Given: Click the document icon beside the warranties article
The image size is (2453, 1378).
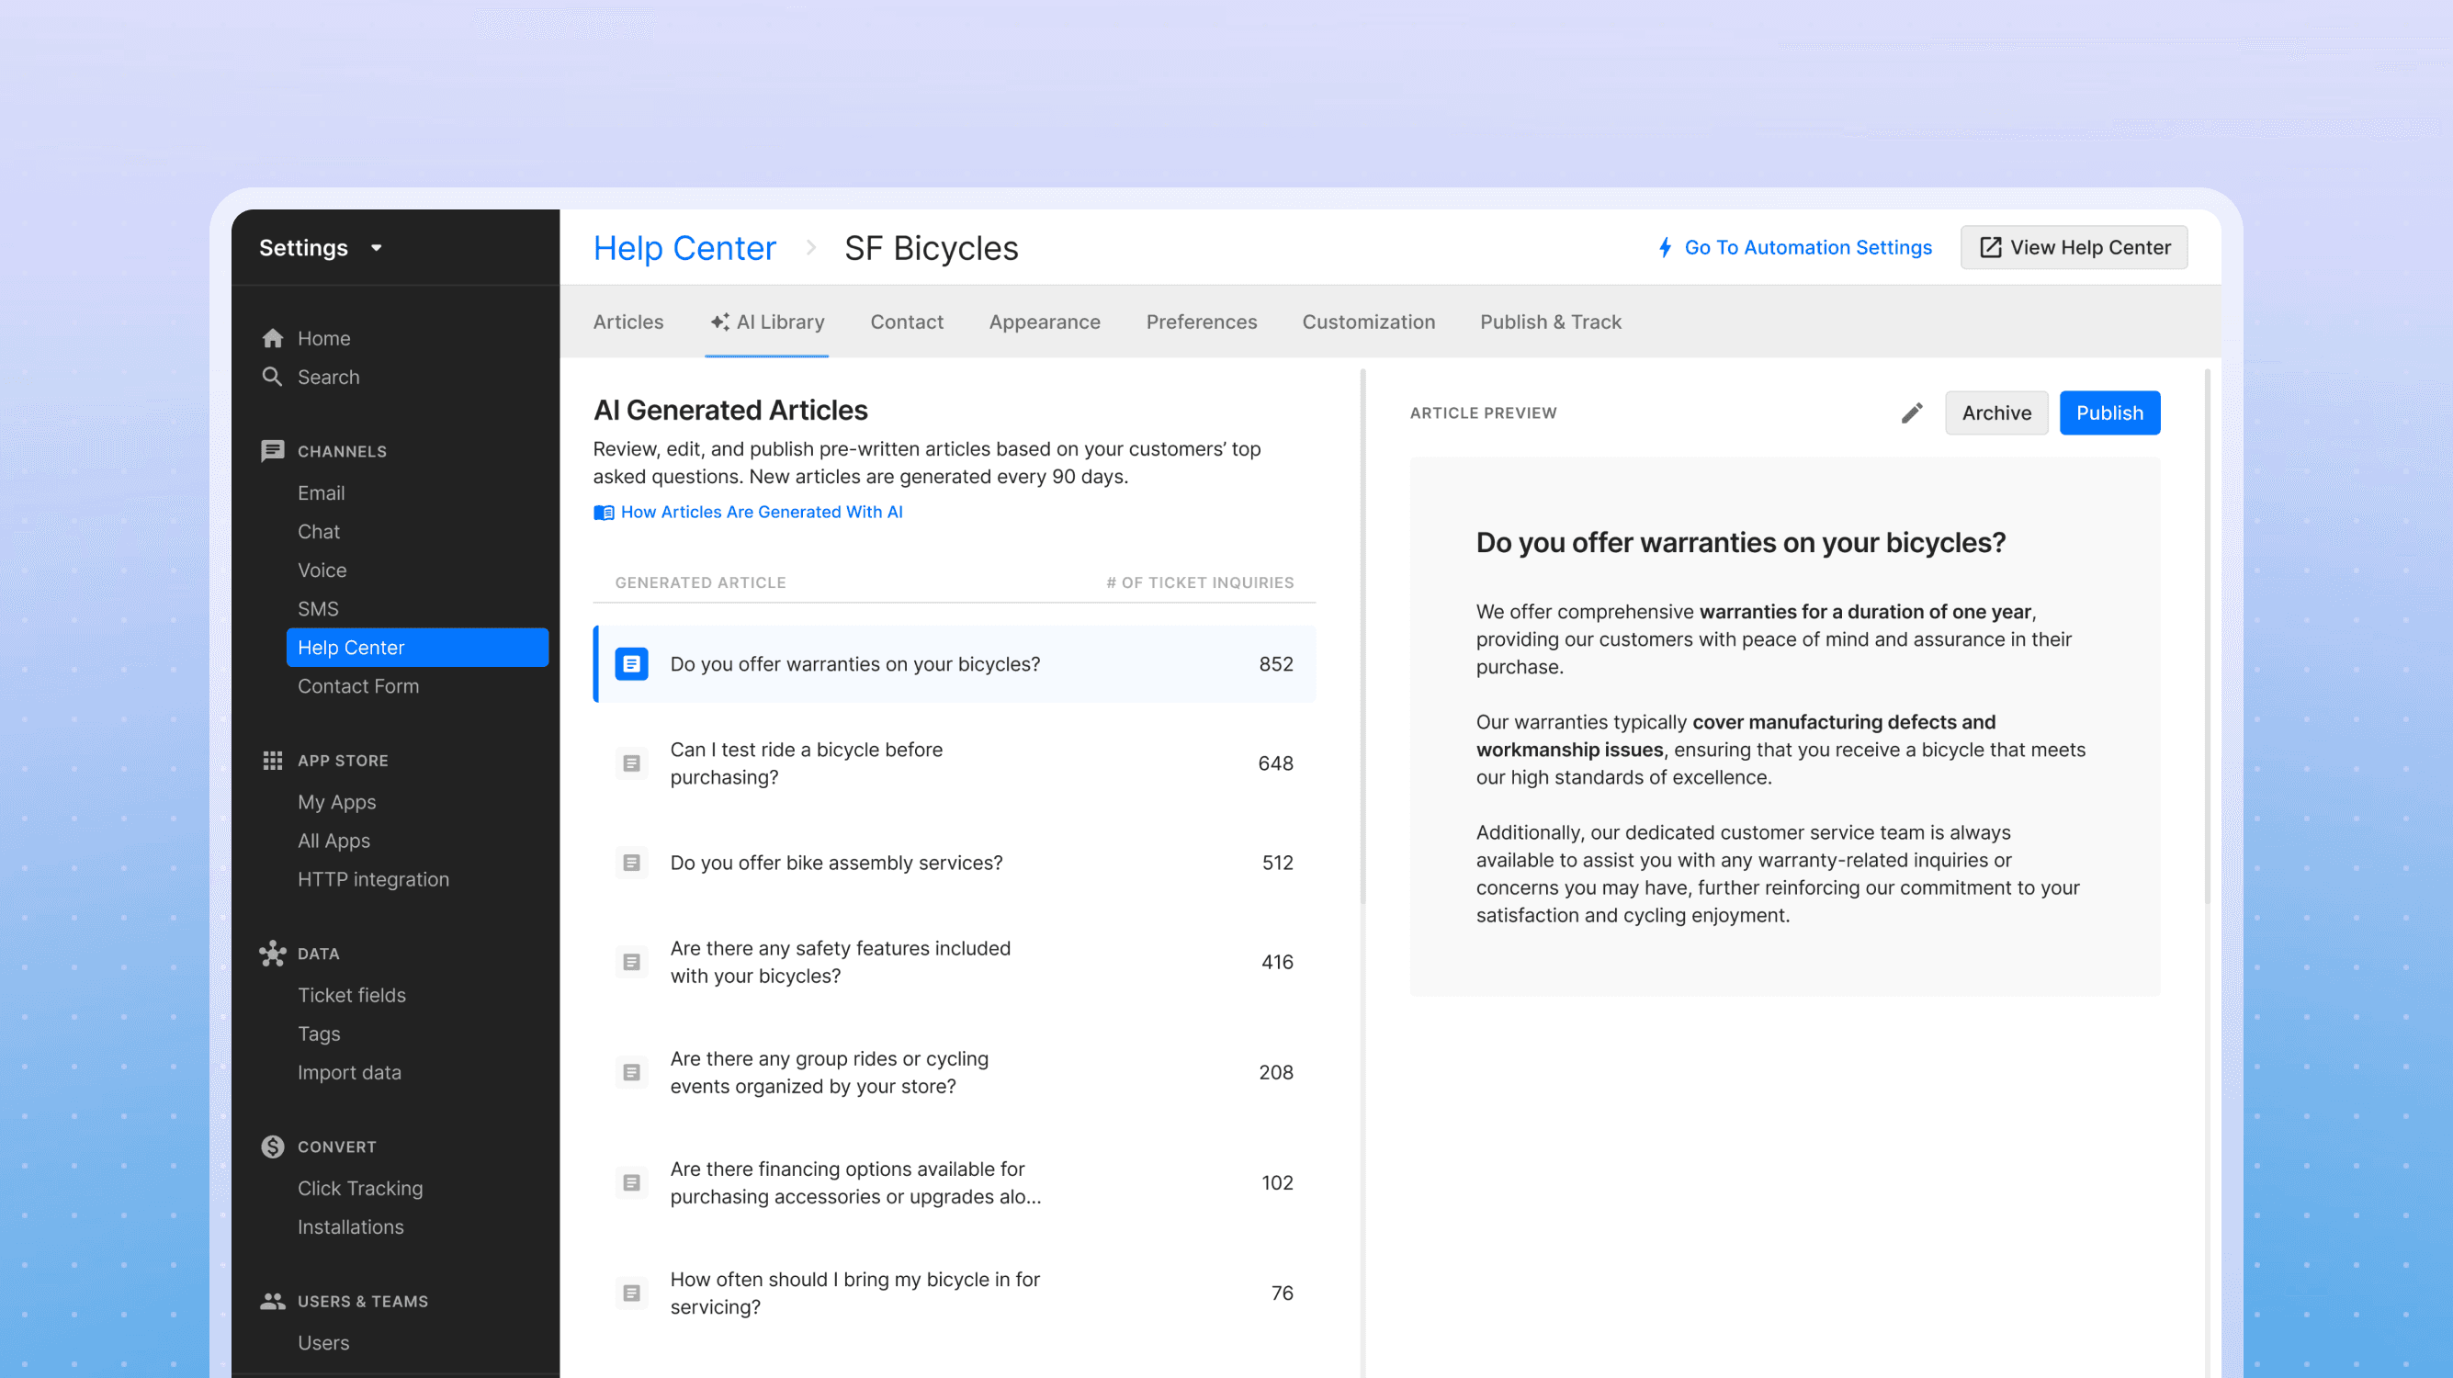Looking at the screenshot, I should (631, 664).
